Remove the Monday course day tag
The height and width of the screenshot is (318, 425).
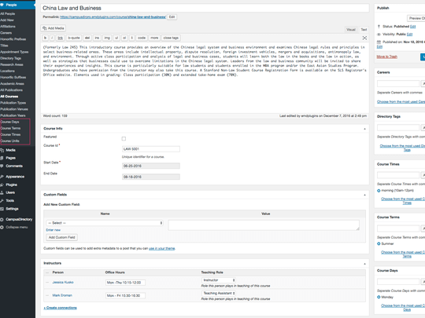[379, 297]
